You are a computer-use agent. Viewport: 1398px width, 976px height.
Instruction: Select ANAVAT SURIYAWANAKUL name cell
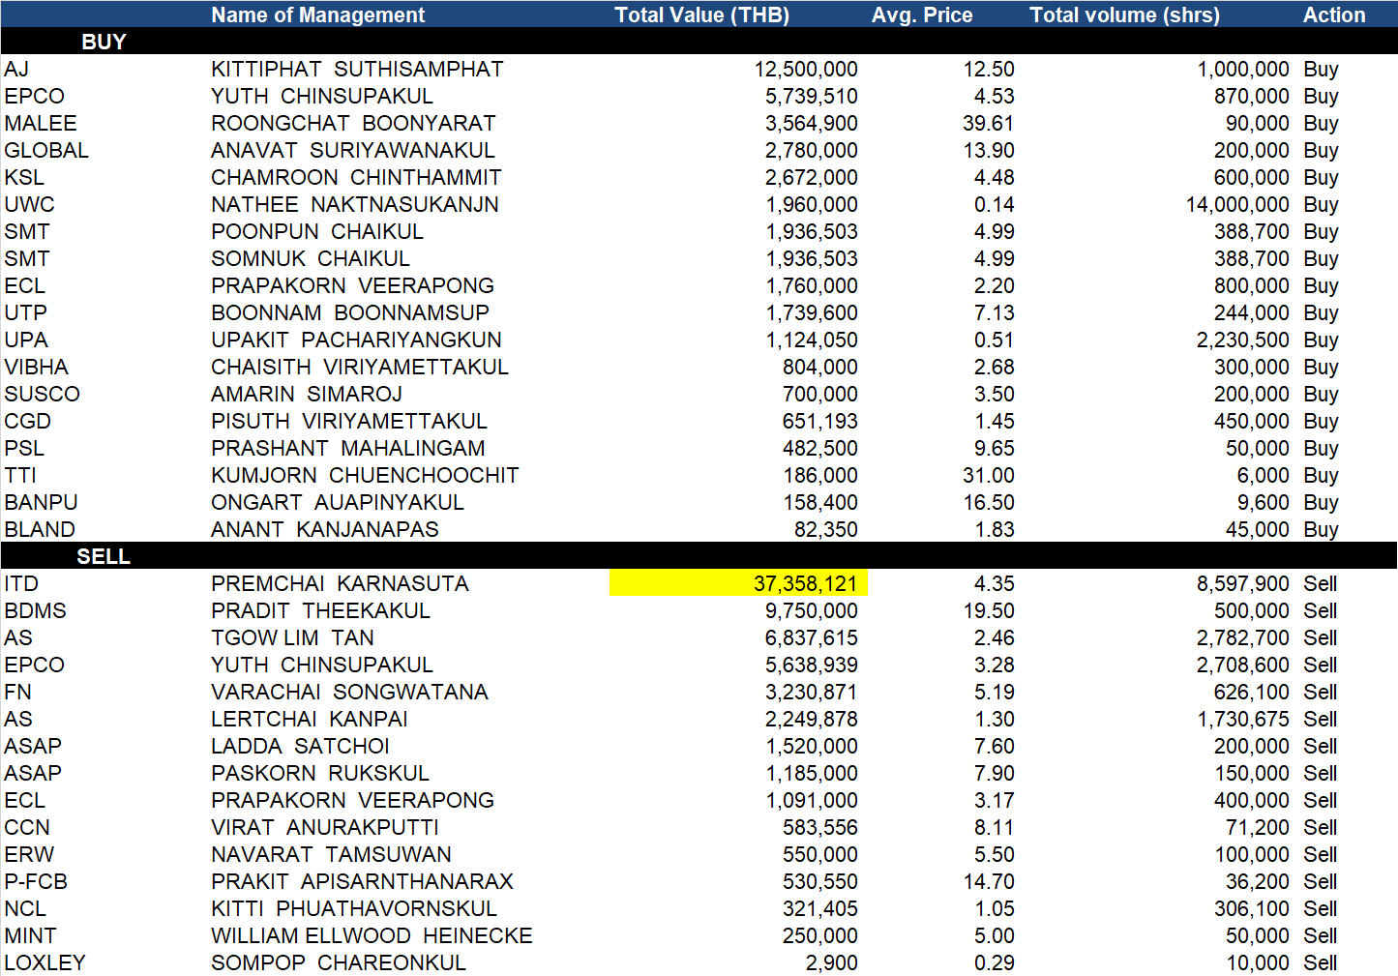[x=353, y=150]
